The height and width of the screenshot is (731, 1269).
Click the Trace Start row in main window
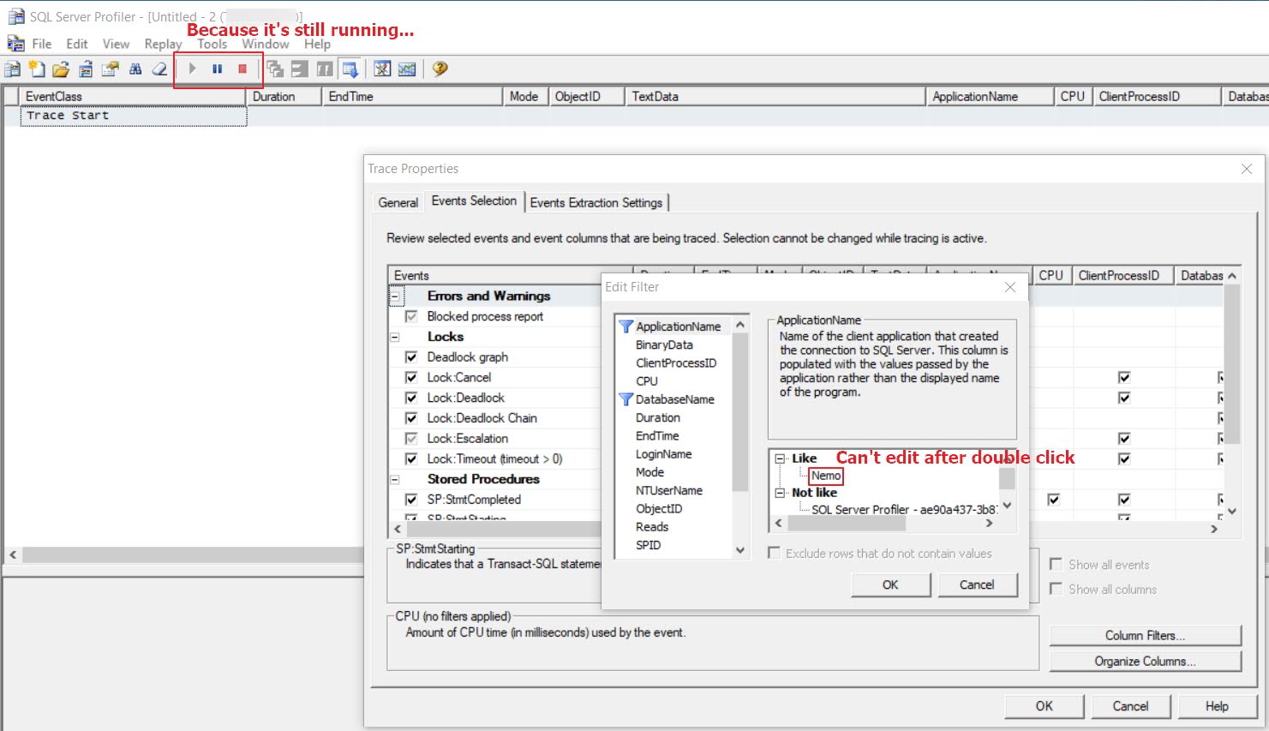[x=134, y=116]
